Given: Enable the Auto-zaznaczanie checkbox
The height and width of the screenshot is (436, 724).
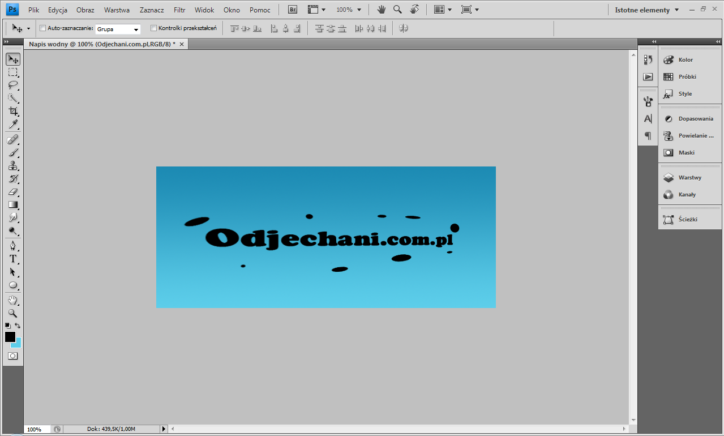Looking at the screenshot, I should (x=43, y=28).
